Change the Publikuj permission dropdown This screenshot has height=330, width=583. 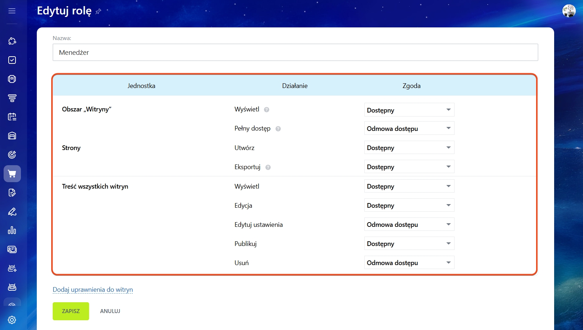pyautogui.click(x=409, y=243)
